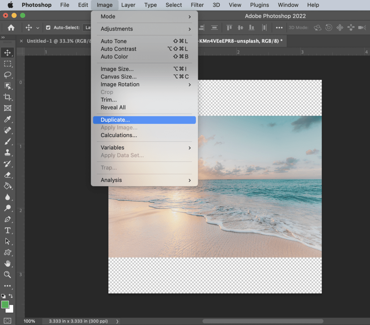
Task: Click the Home icon in options bar
Action: click(11, 27)
